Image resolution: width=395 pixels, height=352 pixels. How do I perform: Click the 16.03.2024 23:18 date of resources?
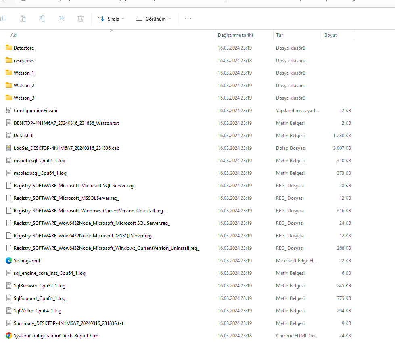tap(235, 61)
